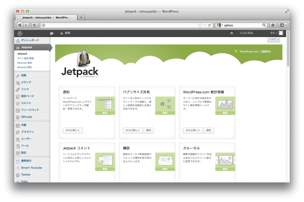Click the Jetpack コメント card thumbnail
The image size is (304, 202).
click(105, 162)
